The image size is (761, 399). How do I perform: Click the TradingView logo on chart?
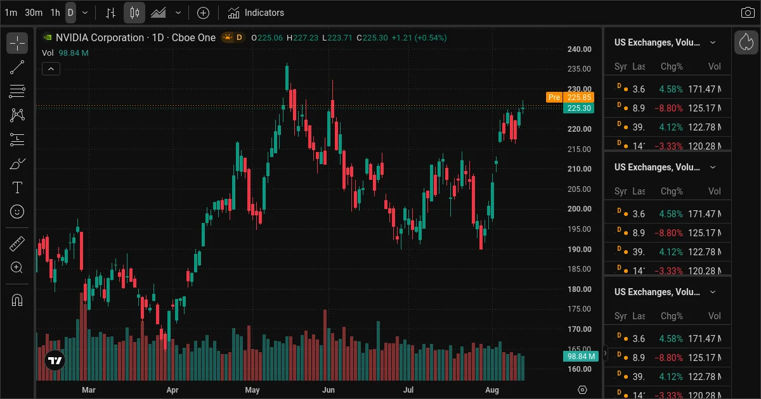pyautogui.click(x=55, y=361)
